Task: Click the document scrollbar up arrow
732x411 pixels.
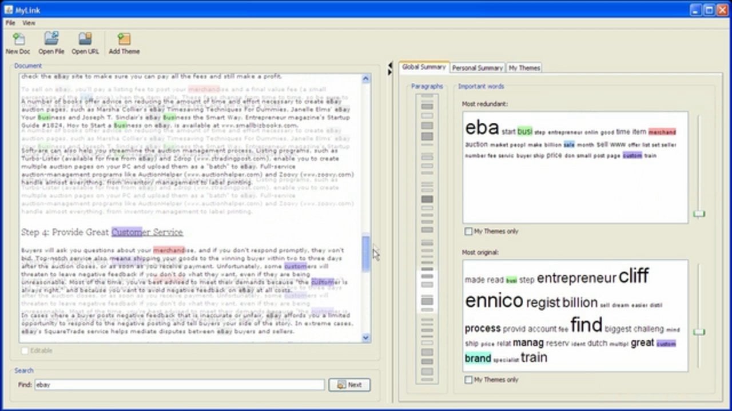Action: tap(366, 78)
